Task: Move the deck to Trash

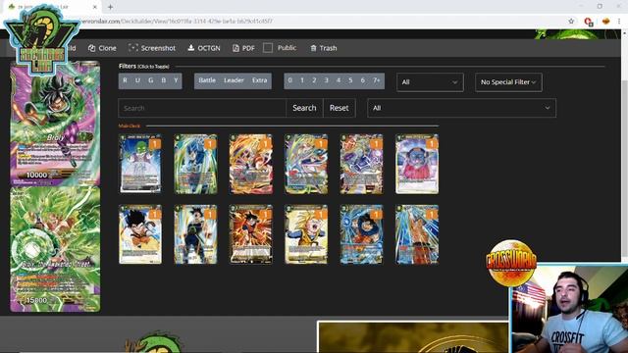Action: pyautogui.click(x=323, y=48)
